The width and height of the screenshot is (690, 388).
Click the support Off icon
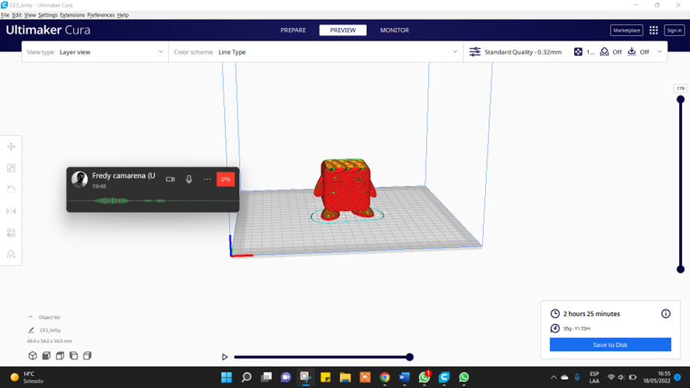click(x=604, y=52)
